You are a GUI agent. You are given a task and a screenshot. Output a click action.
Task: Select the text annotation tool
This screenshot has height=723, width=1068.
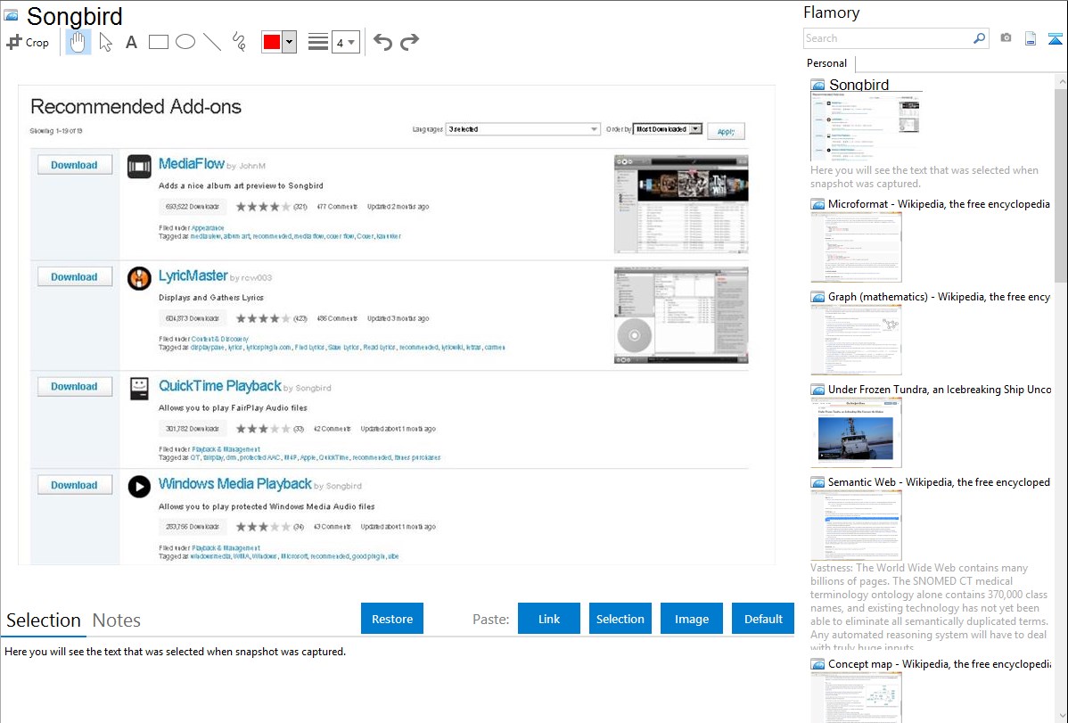point(131,42)
